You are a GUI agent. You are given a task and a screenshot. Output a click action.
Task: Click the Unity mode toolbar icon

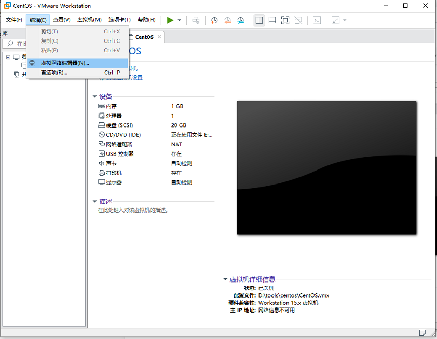[x=298, y=20]
